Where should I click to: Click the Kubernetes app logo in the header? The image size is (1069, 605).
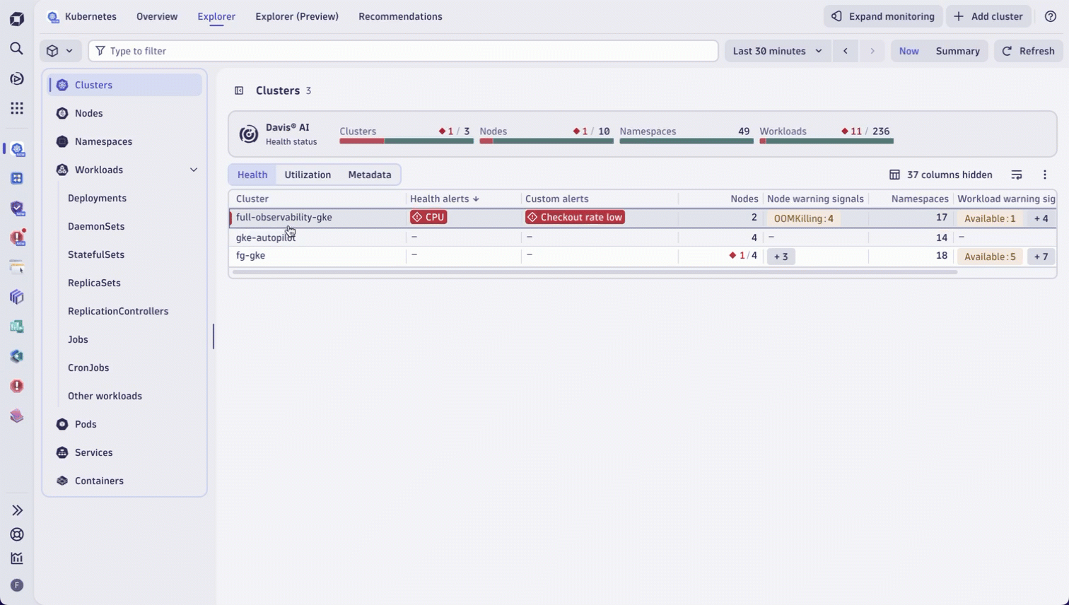pos(53,16)
